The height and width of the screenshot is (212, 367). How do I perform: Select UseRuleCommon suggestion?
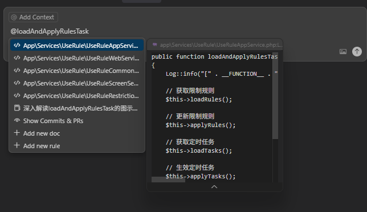(77, 71)
